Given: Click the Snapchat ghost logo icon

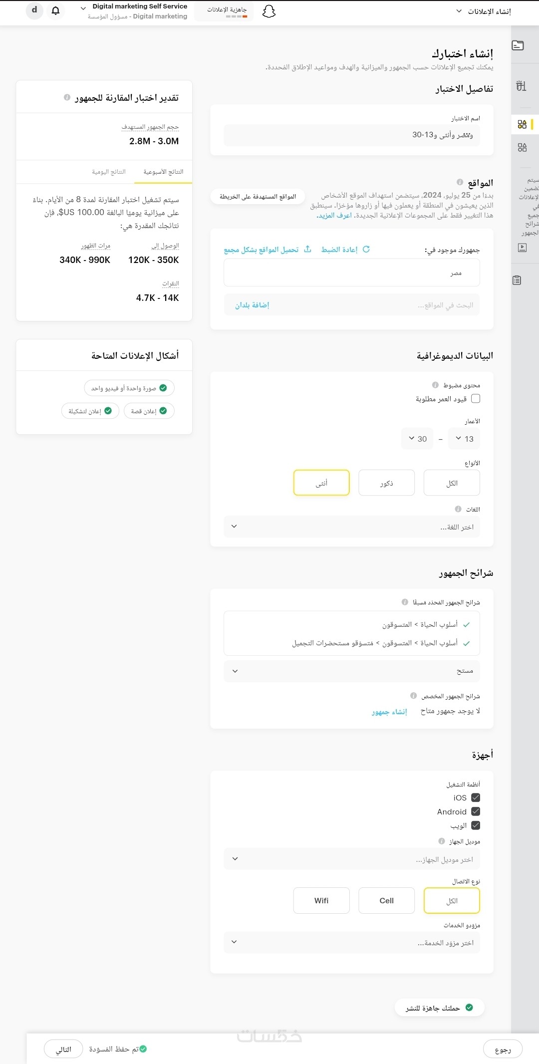Looking at the screenshot, I should (x=269, y=11).
